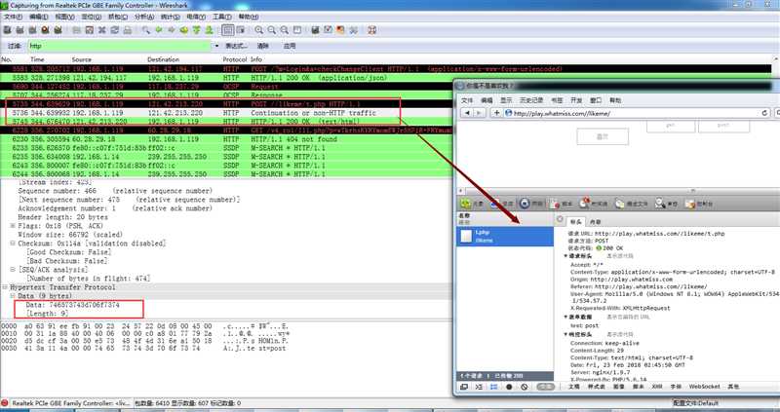Click the resize all columns icon
780x412 pixels.
(297, 30)
